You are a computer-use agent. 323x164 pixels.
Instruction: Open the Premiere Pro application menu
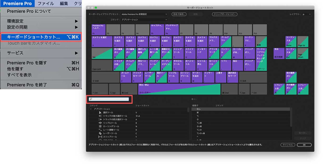click(x=17, y=4)
